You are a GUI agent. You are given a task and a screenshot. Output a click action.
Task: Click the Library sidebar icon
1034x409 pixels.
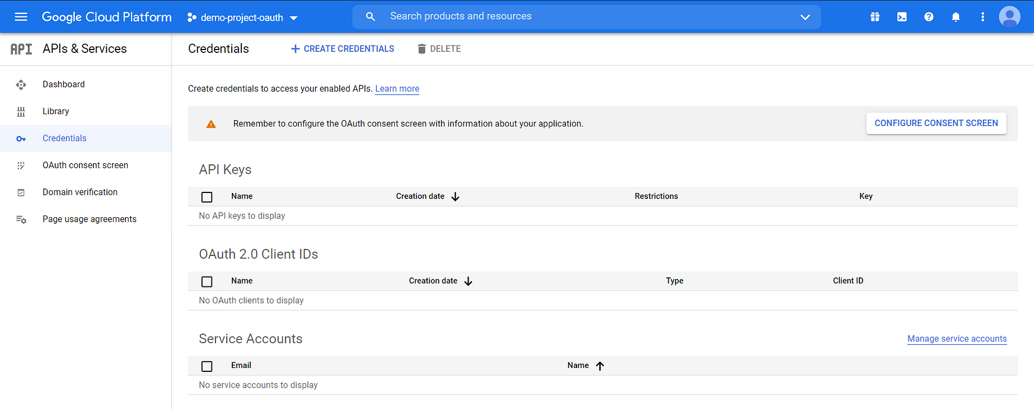coord(21,111)
